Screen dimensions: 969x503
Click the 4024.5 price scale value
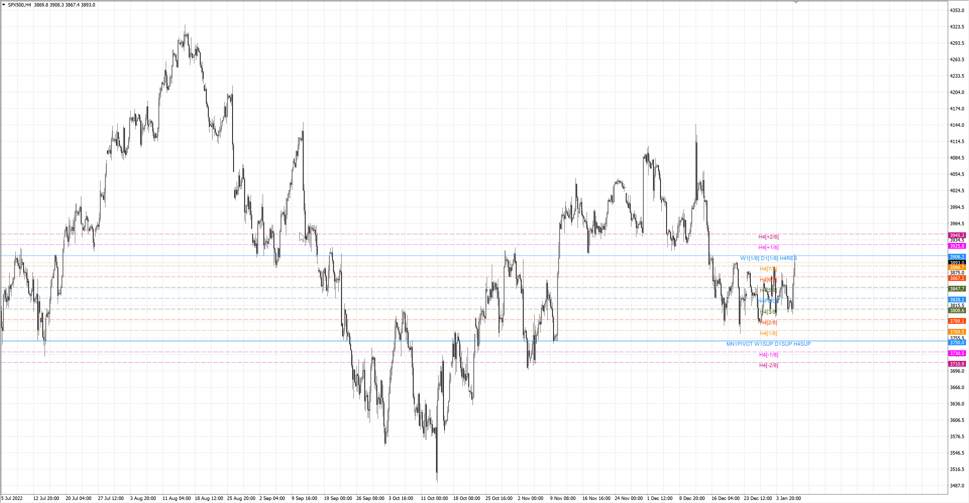[957, 191]
